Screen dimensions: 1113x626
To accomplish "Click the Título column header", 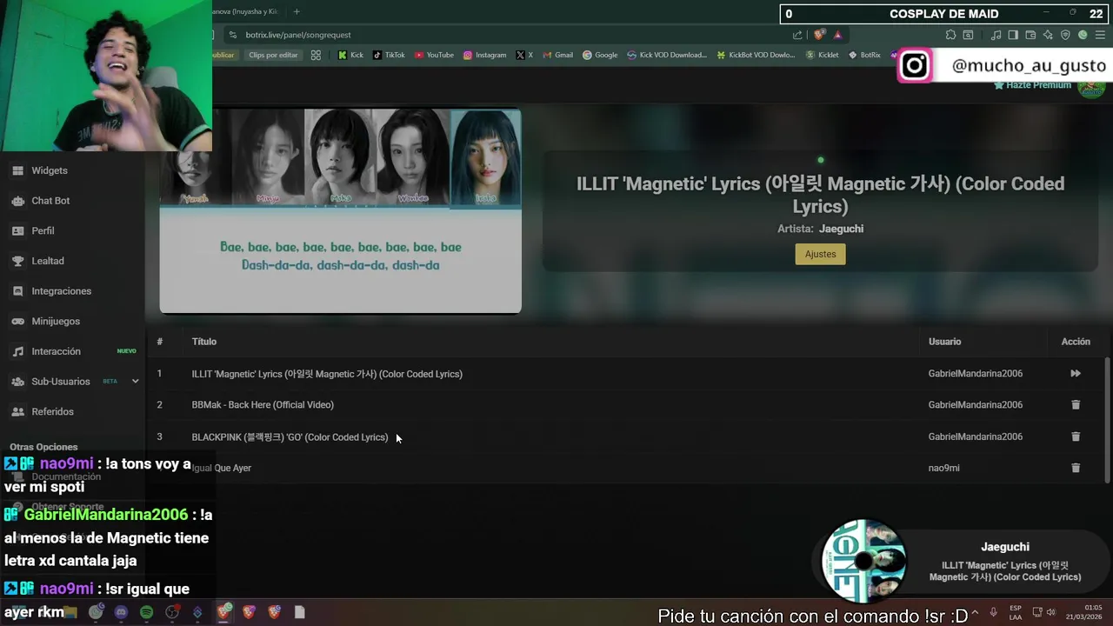I will (x=204, y=342).
